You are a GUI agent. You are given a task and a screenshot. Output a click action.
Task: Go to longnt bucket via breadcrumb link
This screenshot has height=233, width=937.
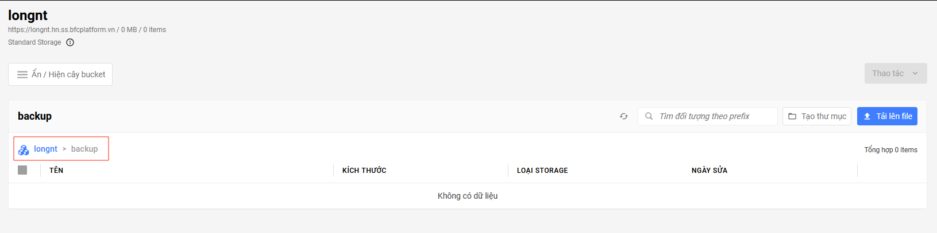45,149
